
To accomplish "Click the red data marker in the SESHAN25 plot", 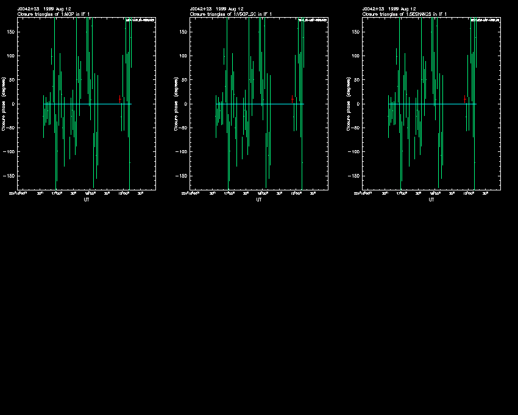I will tap(464, 99).
